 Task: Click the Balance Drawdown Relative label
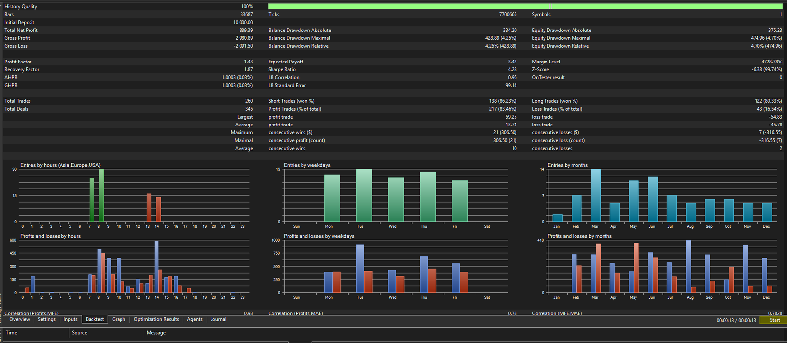pos(298,46)
